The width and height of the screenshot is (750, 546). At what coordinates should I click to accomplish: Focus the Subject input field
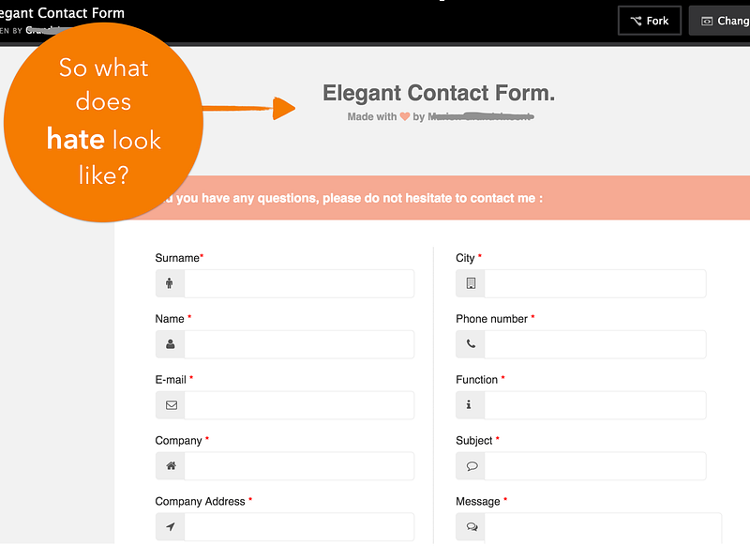click(x=595, y=466)
